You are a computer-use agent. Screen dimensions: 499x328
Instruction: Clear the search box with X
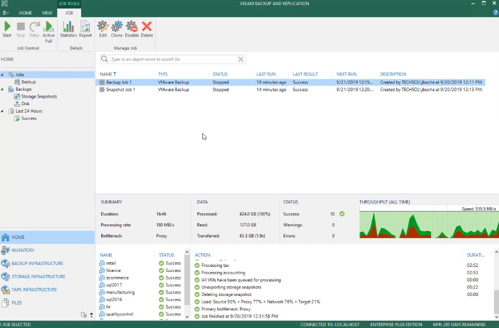(x=241, y=60)
